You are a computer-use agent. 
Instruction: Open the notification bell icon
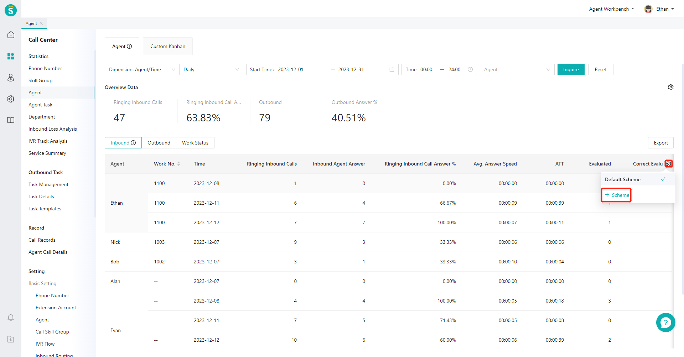click(11, 317)
